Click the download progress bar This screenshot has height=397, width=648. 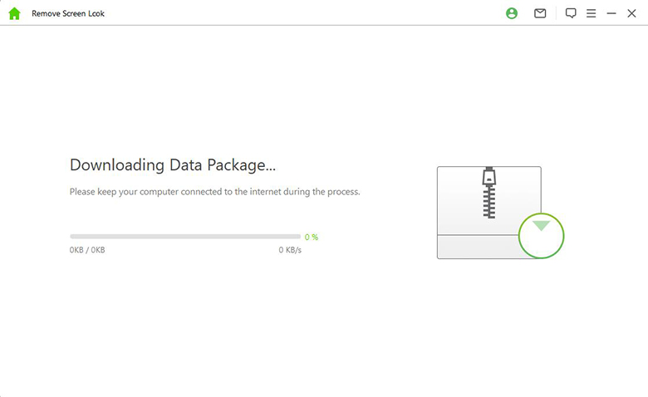[x=185, y=237]
